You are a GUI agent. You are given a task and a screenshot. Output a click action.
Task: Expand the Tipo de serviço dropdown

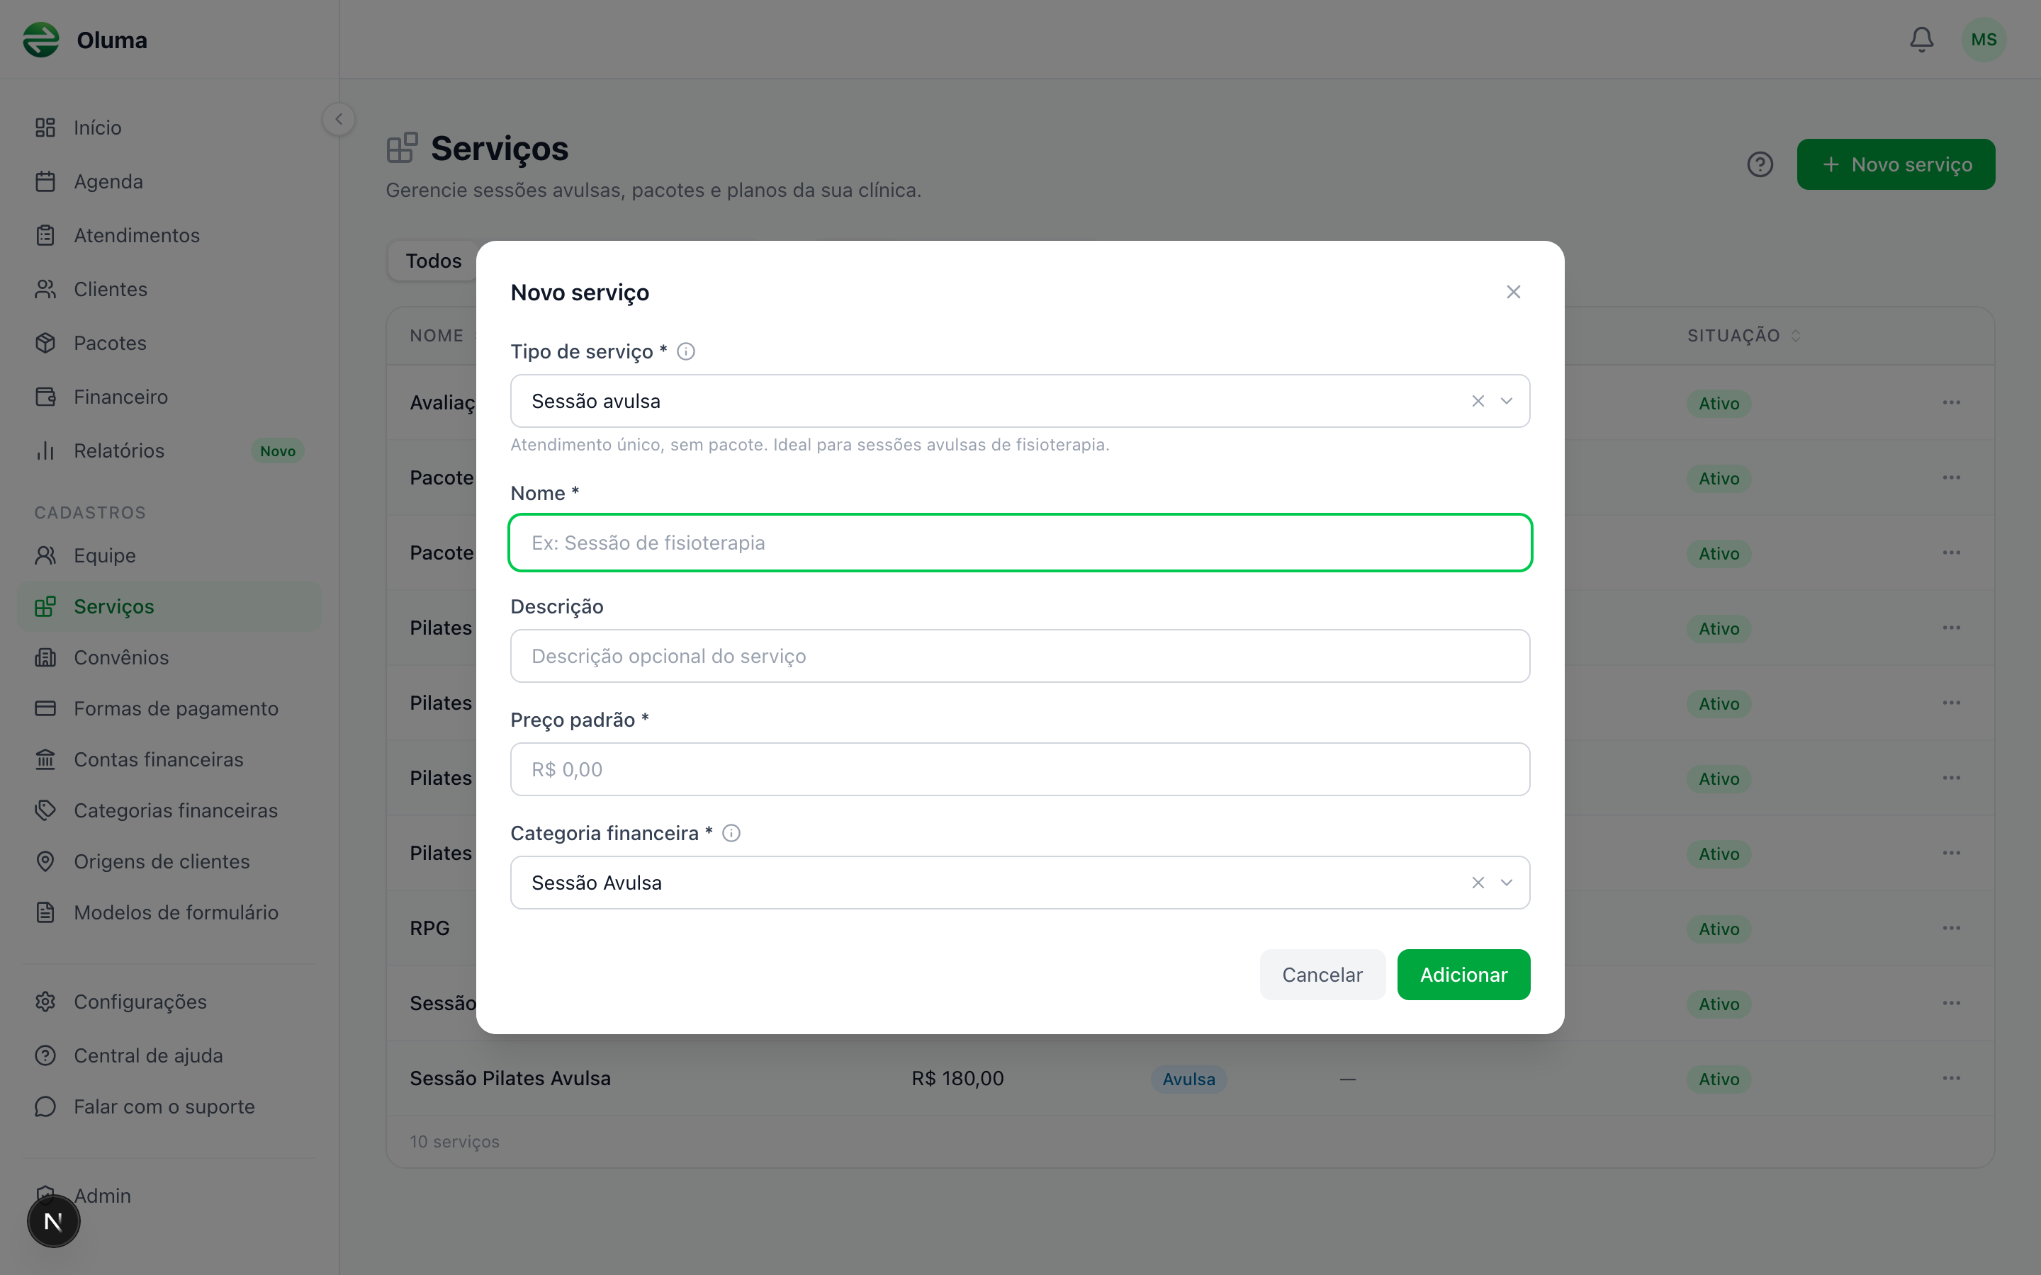(1506, 402)
